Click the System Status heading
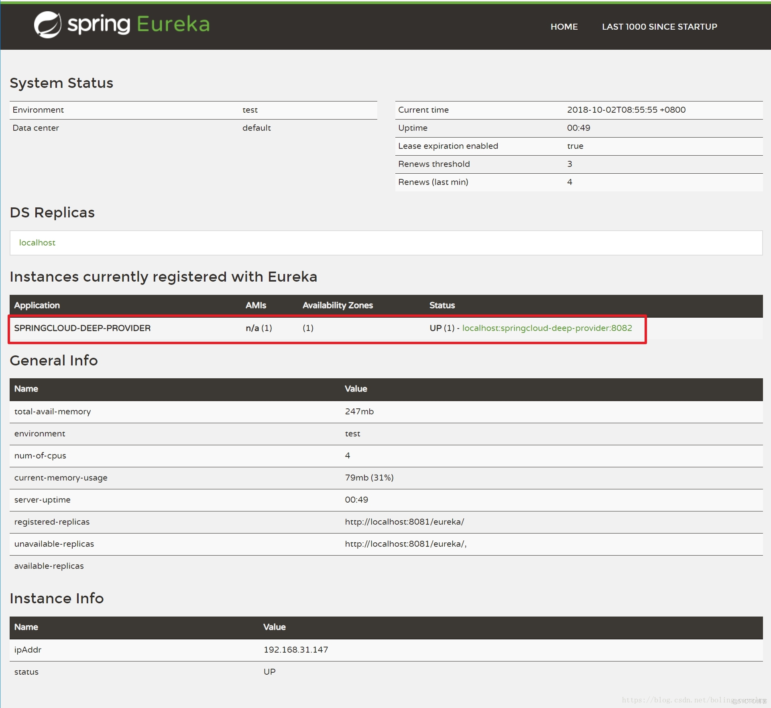 click(x=61, y=83)
